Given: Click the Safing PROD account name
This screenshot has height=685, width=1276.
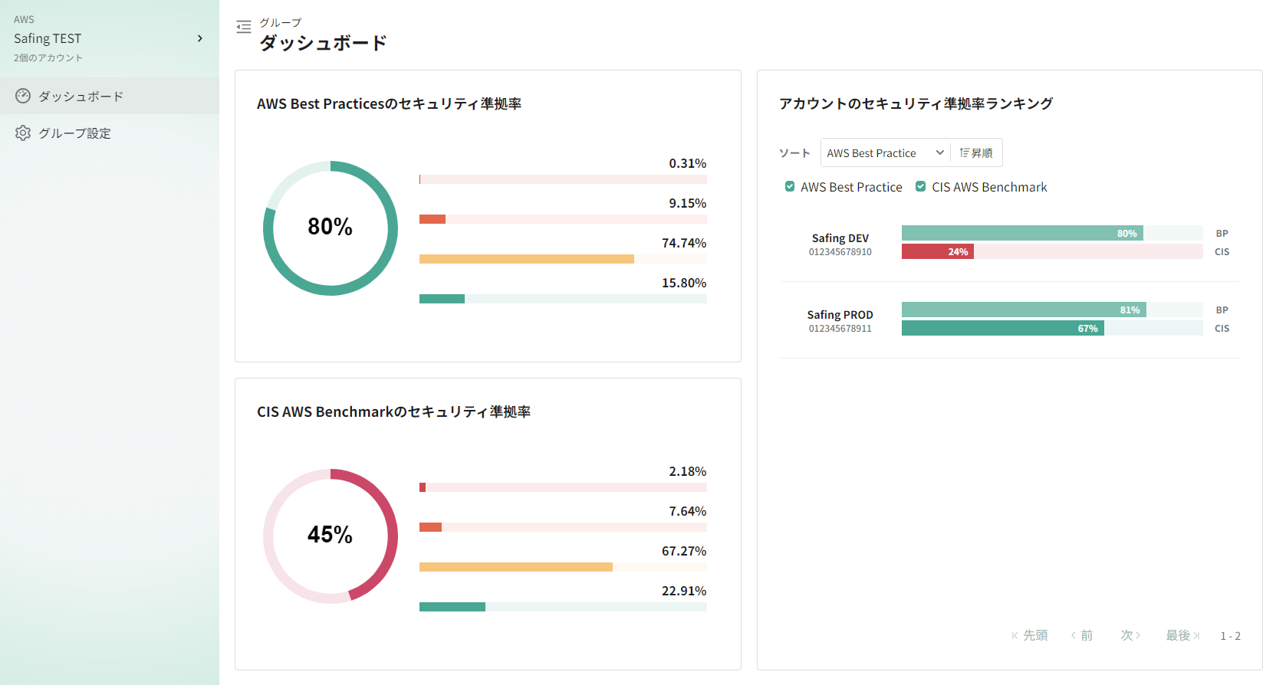Looking at the screenshot, I should (x=840, y=315).
